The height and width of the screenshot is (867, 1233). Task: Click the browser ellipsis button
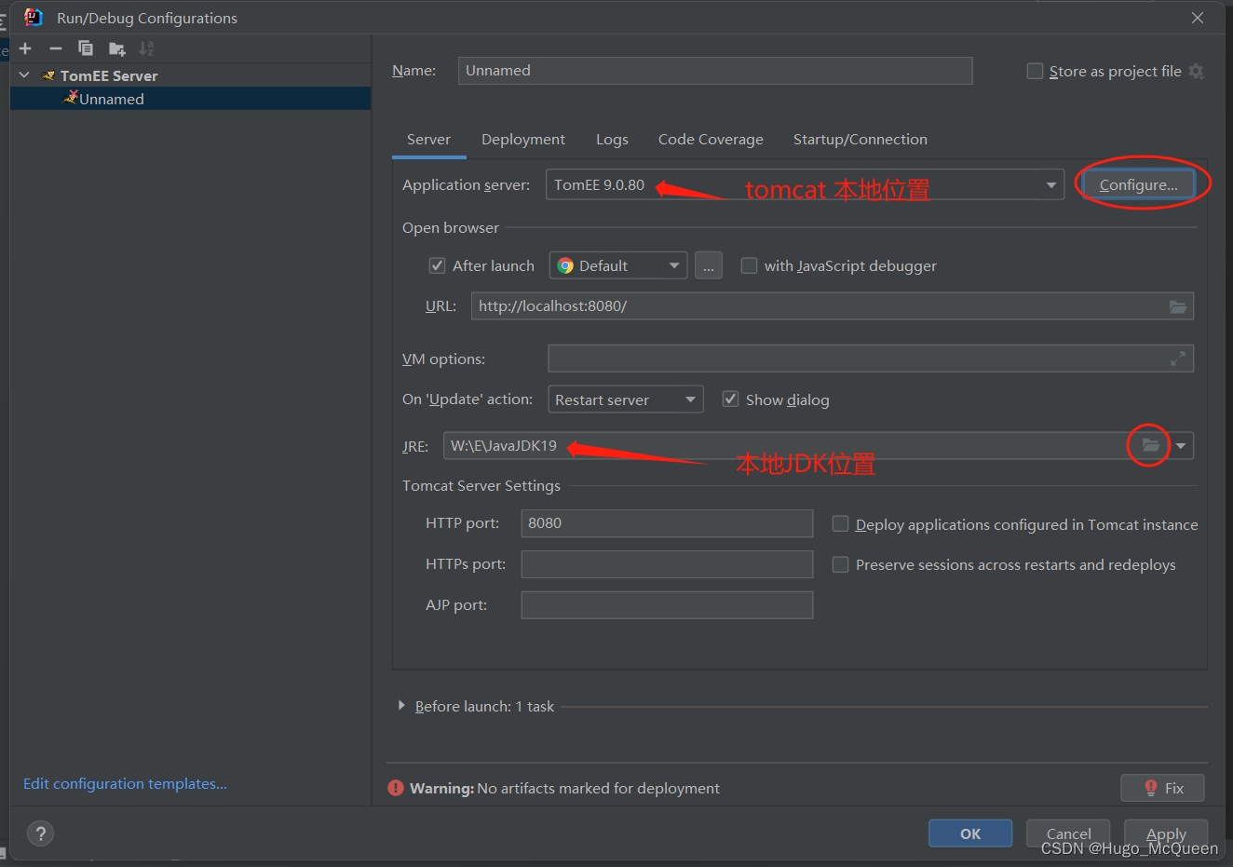point(709,265)
